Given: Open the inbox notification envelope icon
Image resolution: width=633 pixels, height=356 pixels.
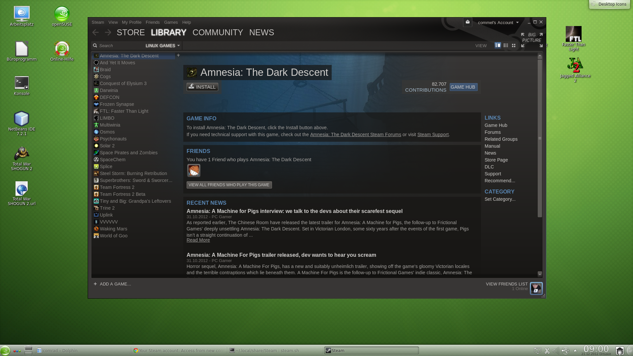Looking at the screenshot, I should (x=467, y=22).
